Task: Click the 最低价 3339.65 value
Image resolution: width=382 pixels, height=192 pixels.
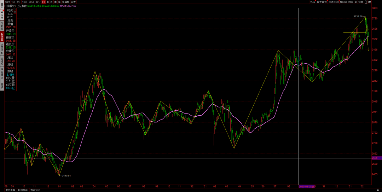Action: tap(11, 47)
